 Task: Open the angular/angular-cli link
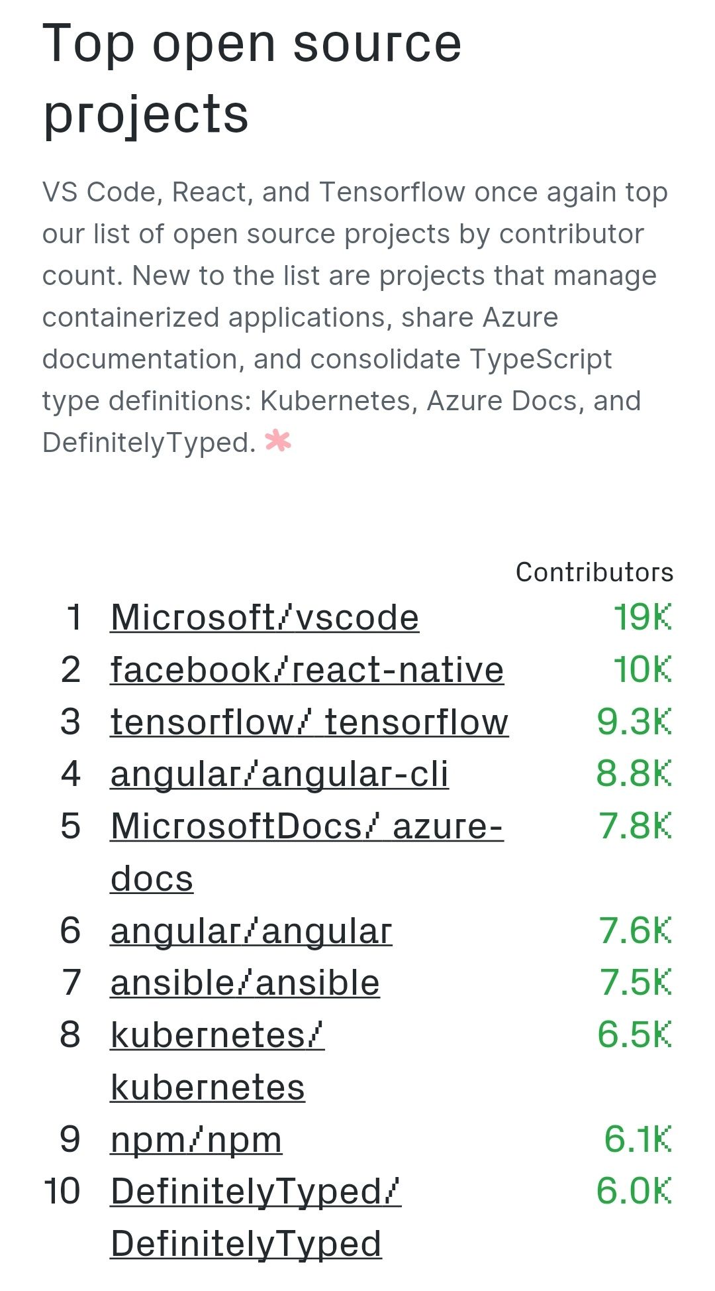point(279,774)
